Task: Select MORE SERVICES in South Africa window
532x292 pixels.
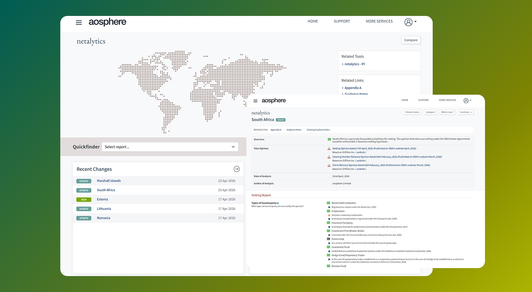Action: 447,100
